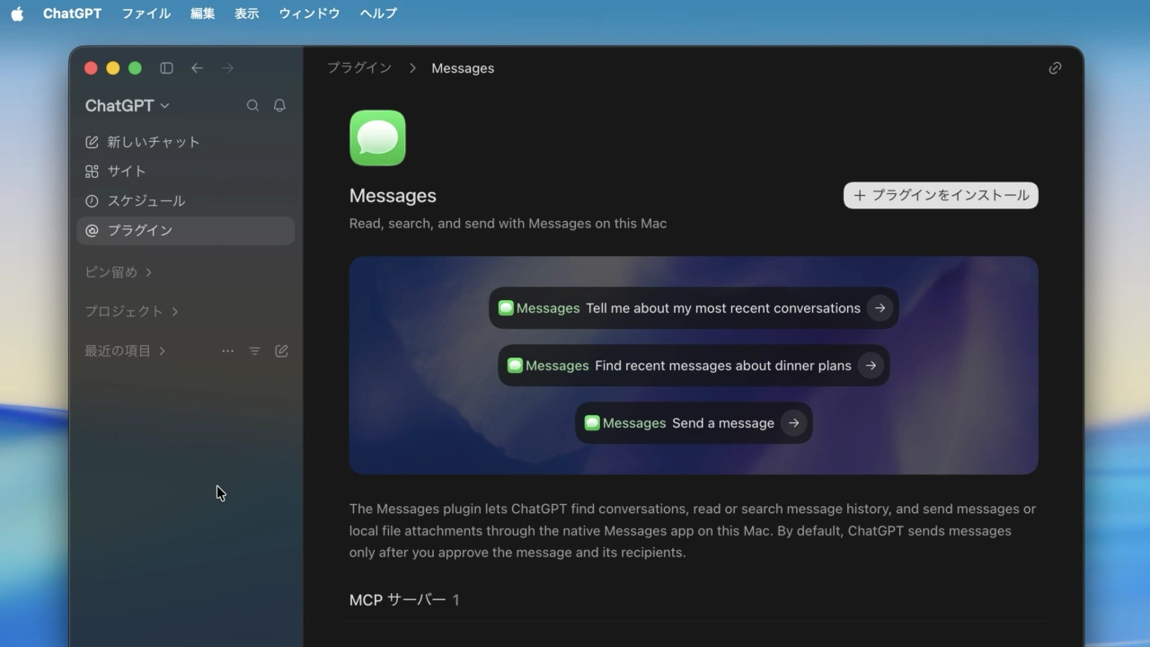Screen dimensions: 1150x647
Task: Open the 最近の項目 filter icon
Action: (254, 351)
